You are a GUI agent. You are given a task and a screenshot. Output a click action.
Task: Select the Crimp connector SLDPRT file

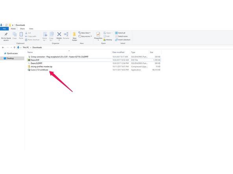94,57
